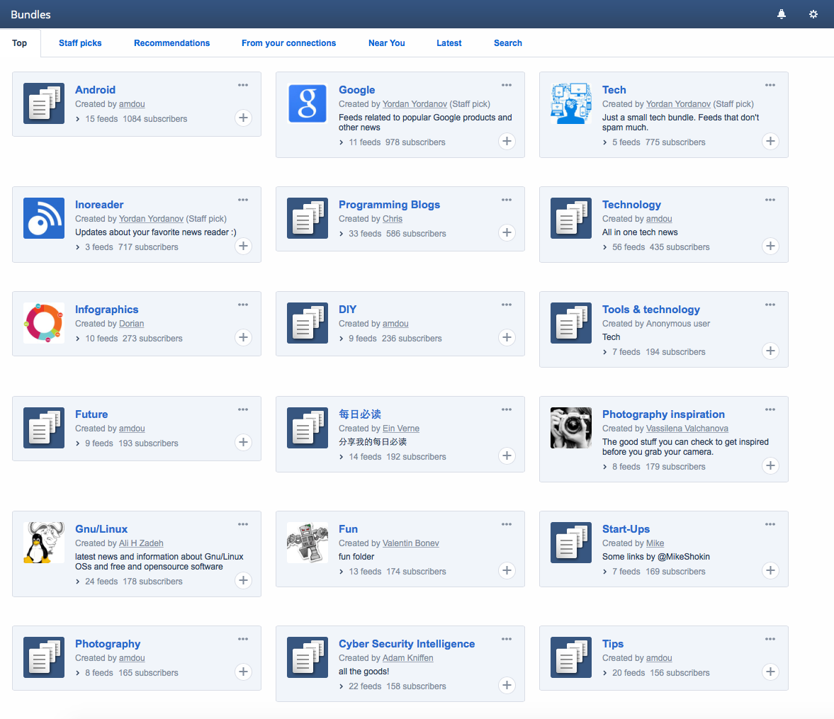Click the Google bundle logo thumbnail
The width and height of the screenshot is (834, 719).
click(x=308, y=103)
